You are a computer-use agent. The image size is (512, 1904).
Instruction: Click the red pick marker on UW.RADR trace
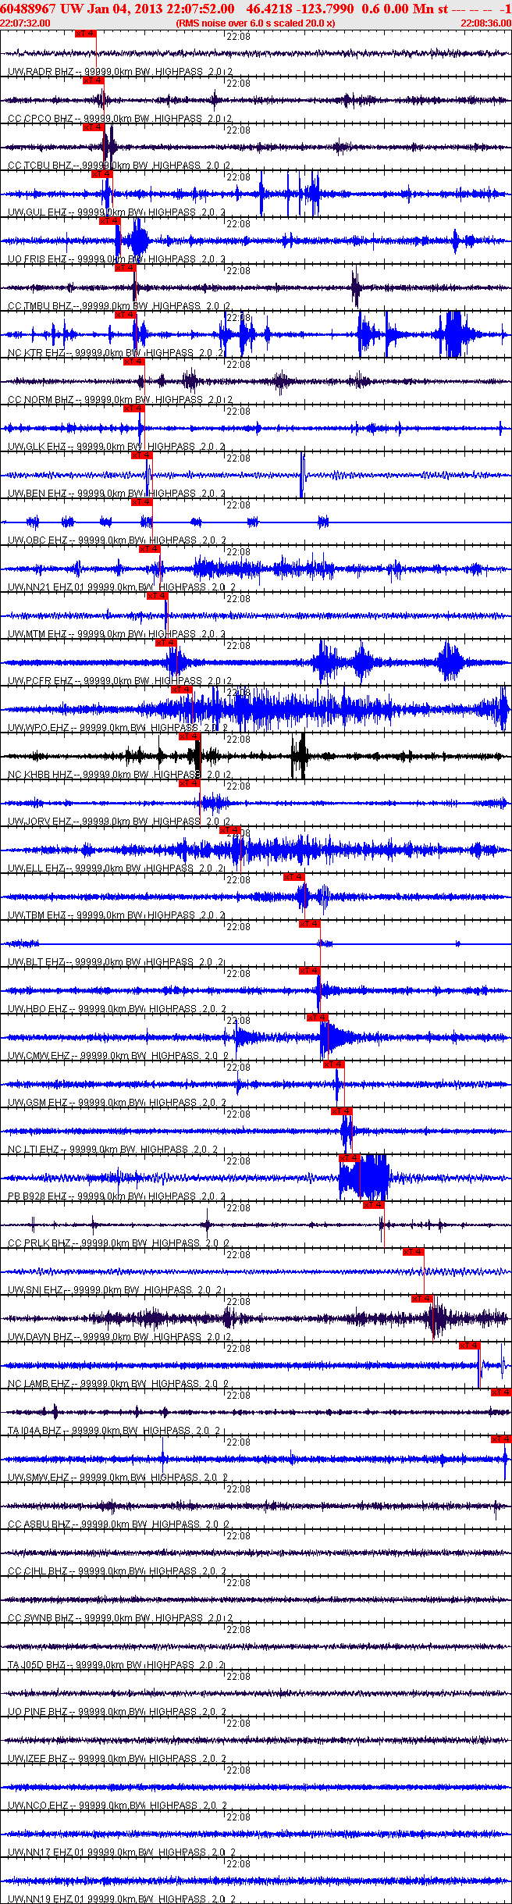(86, 34)
